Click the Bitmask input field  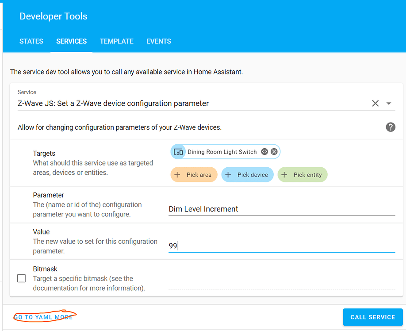(x=282, y=283)
